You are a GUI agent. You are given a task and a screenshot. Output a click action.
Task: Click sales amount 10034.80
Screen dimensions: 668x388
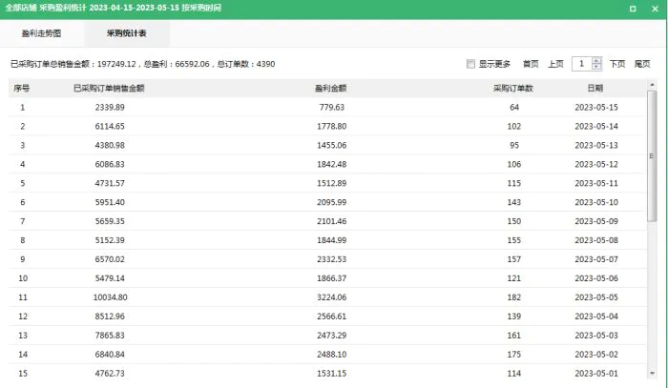click(111, 297)
